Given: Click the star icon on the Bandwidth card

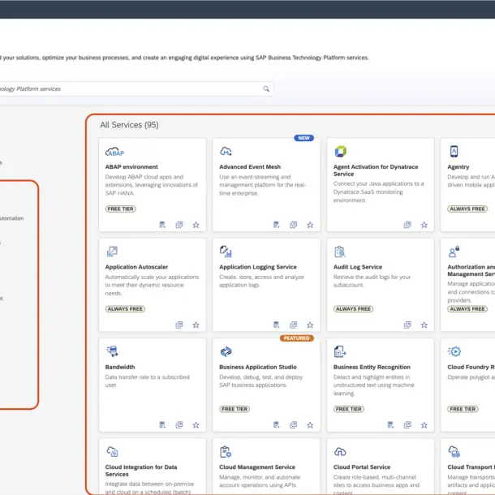Looking at the screenshot, I should pos(196,425).
